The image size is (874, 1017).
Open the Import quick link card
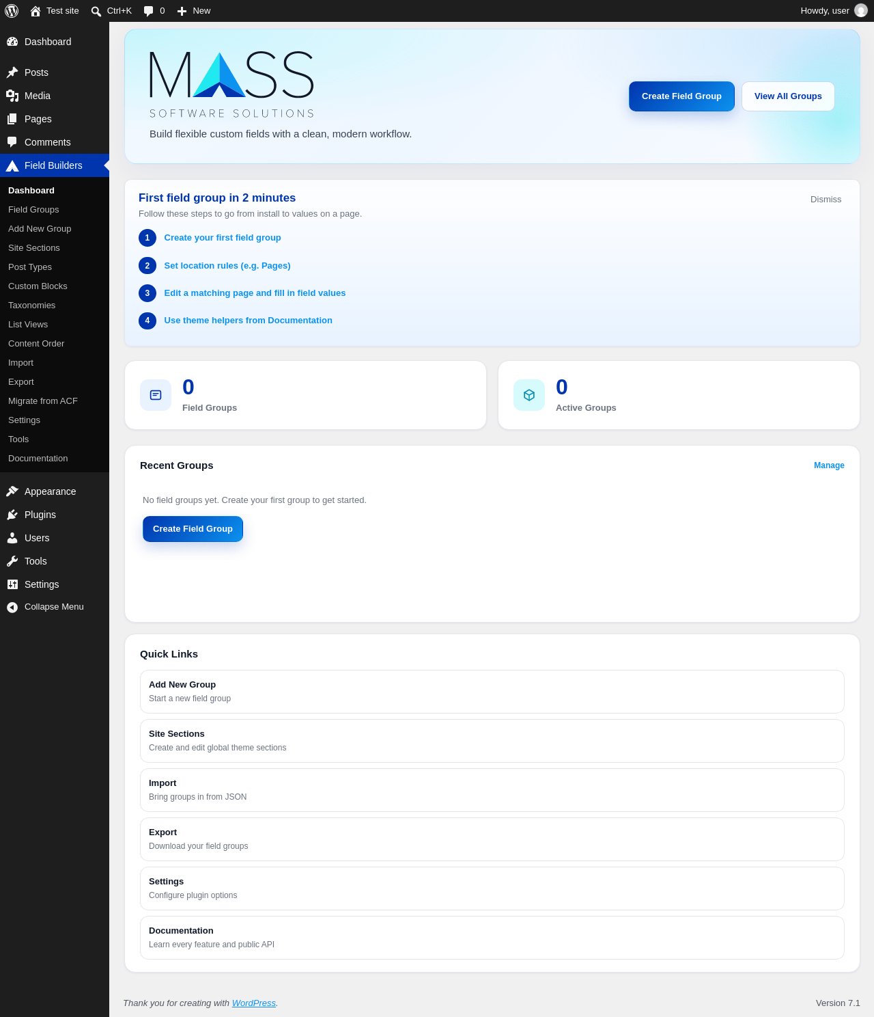tap(492, 790)
